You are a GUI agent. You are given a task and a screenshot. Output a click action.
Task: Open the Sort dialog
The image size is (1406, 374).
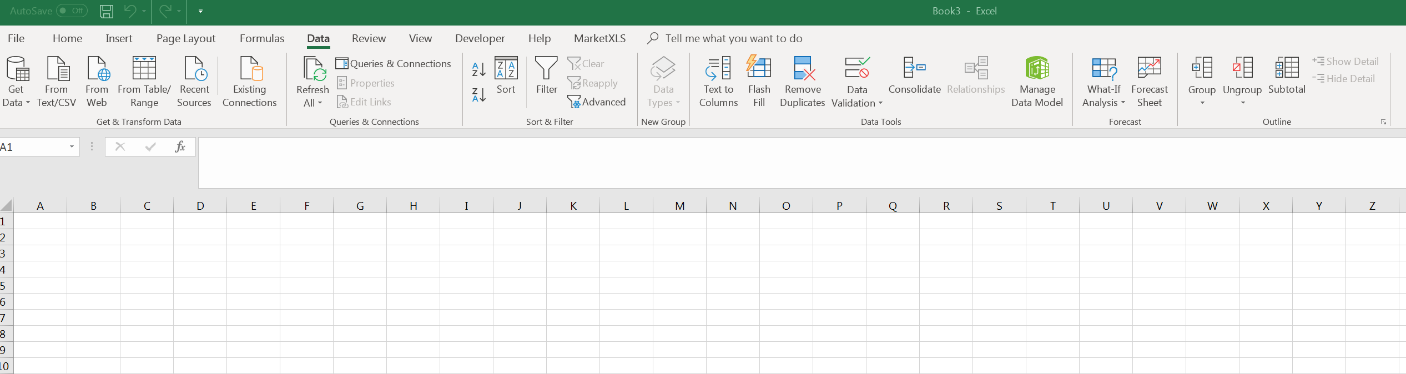pyautogui.click(x=506, y=75)
